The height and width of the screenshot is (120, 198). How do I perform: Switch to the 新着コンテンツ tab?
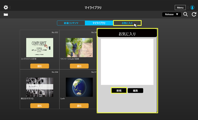coord(71,23)
